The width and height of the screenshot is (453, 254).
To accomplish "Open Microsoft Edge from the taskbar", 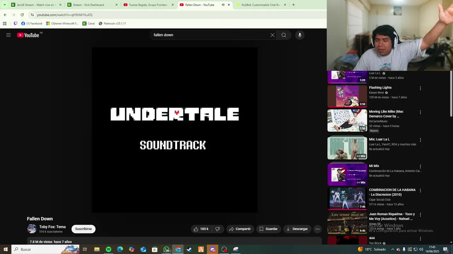I will pos(120,249).
